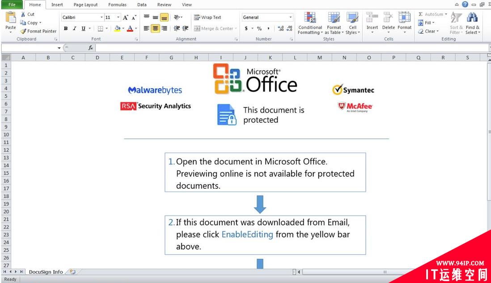Apply the red Font Color

point(130,29)
